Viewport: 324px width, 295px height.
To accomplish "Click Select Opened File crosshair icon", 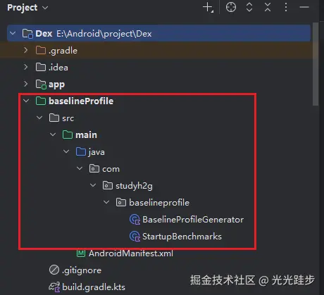I will click(x=231, y=7).
